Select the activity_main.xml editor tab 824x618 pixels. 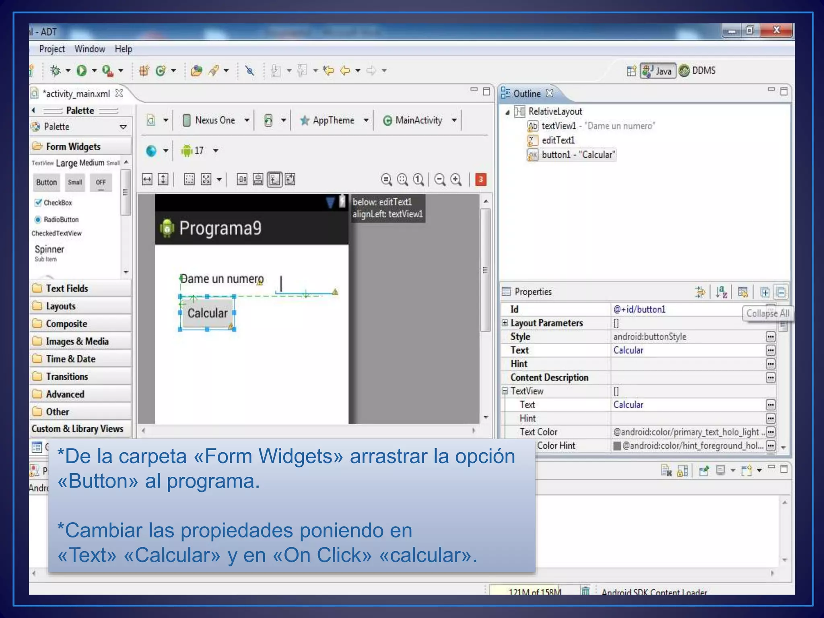(76, 94)
